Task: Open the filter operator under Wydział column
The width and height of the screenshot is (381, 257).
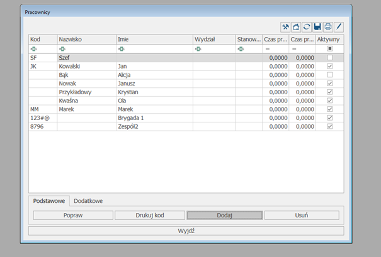Action: tap(198, 48)
